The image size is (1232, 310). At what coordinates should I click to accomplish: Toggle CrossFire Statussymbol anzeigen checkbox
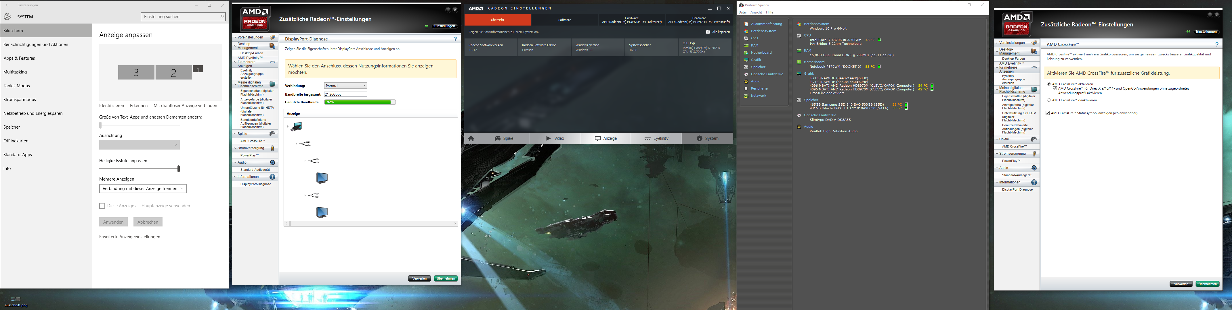pyautogui.click(x=1048, y=113)
